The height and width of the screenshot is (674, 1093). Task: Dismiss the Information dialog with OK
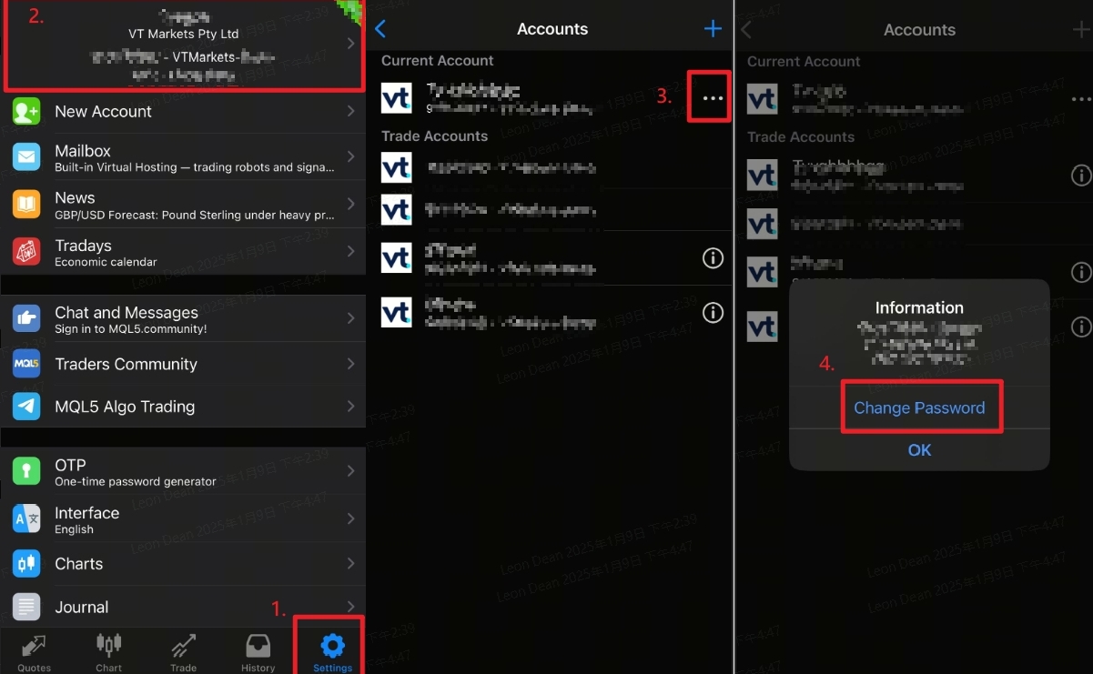(919, 449)
